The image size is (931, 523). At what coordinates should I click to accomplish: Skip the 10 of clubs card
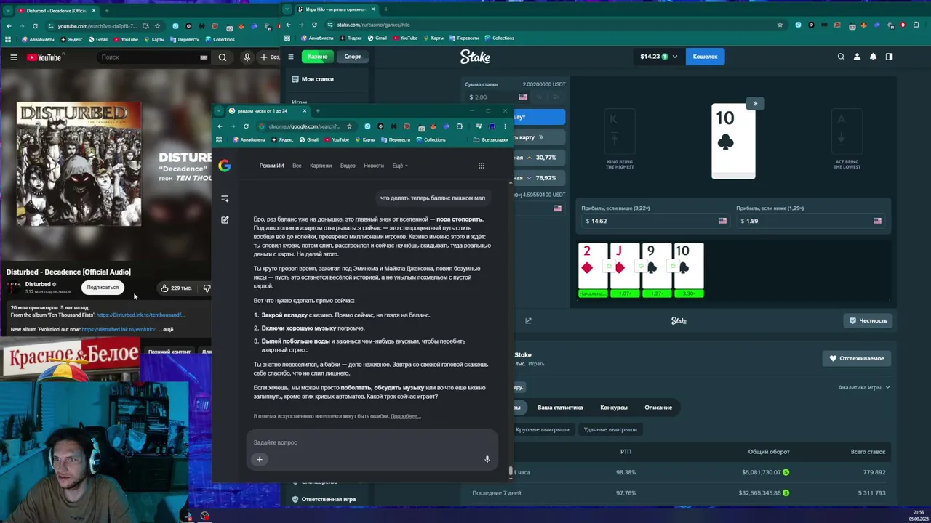click(x=755, y=104)
